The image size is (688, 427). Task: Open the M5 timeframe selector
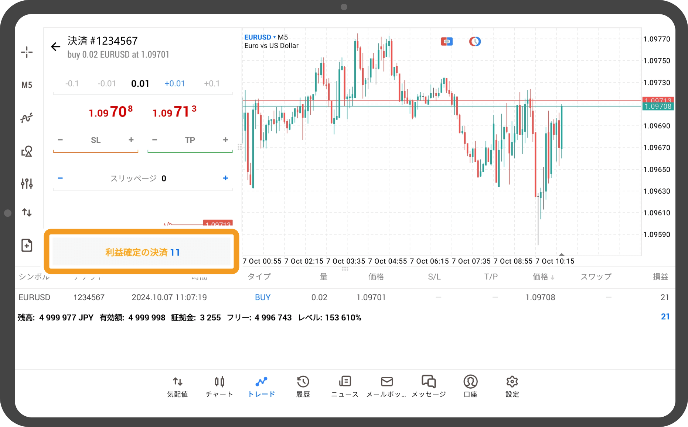[27, 85]
